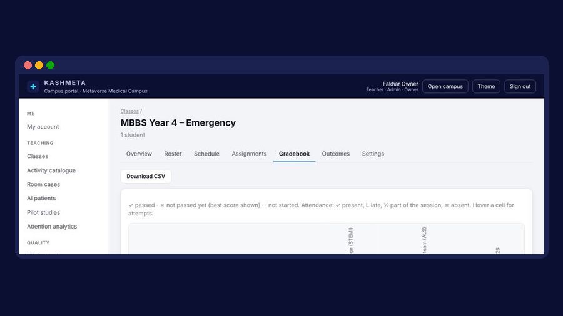This screenshot has height=316, width=563.
Task: Switch to the Outcomes tab
Action: [x=336, y=154]
